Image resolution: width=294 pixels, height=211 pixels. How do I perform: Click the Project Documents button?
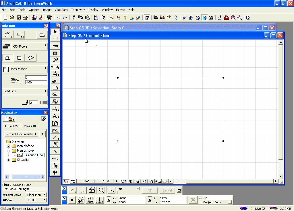point(21,134)
